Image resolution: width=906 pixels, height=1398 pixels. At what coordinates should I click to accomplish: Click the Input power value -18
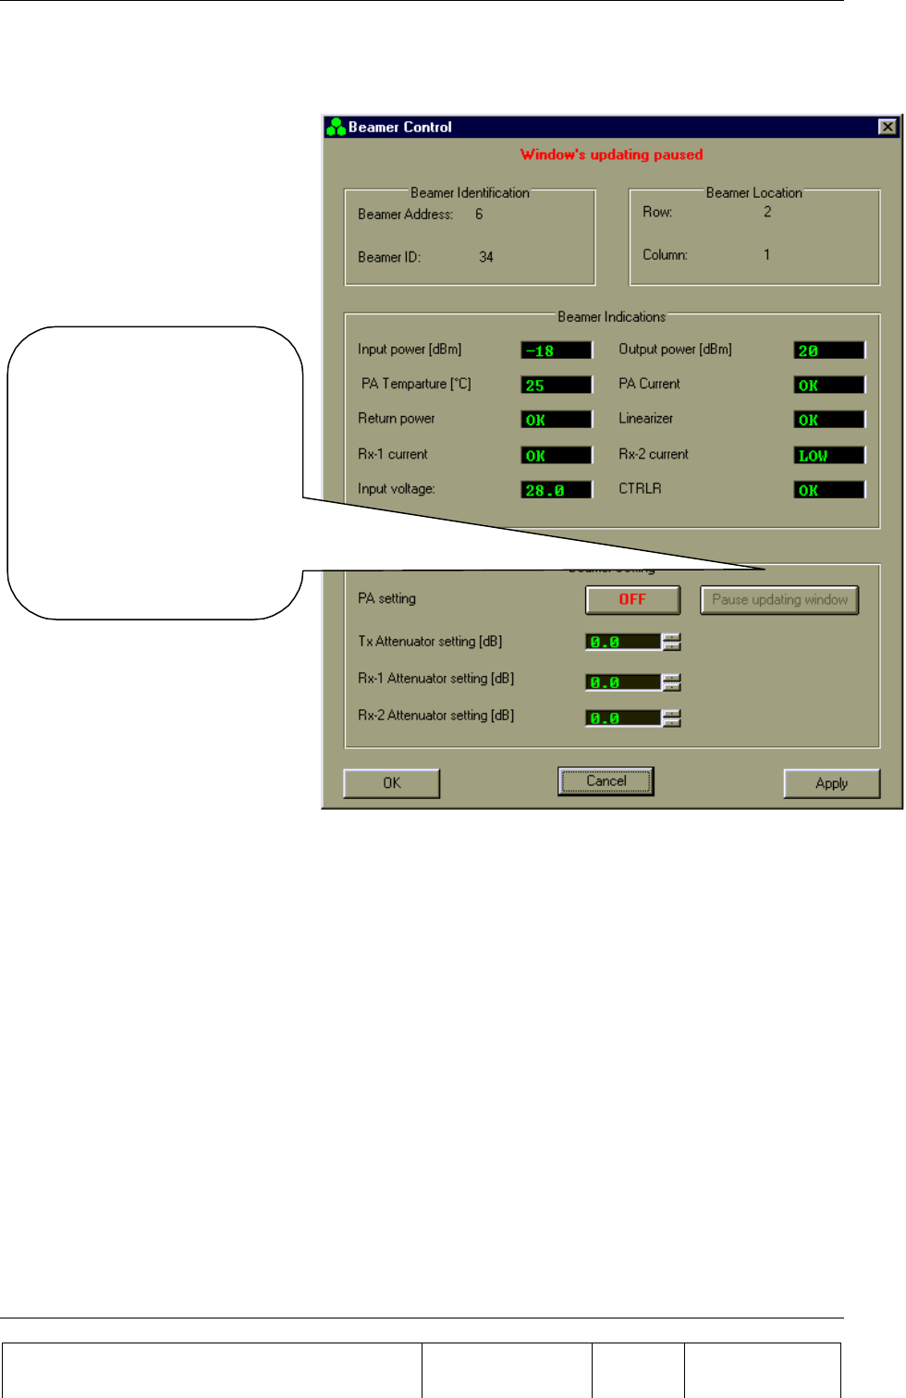click(x=557, y=350)
